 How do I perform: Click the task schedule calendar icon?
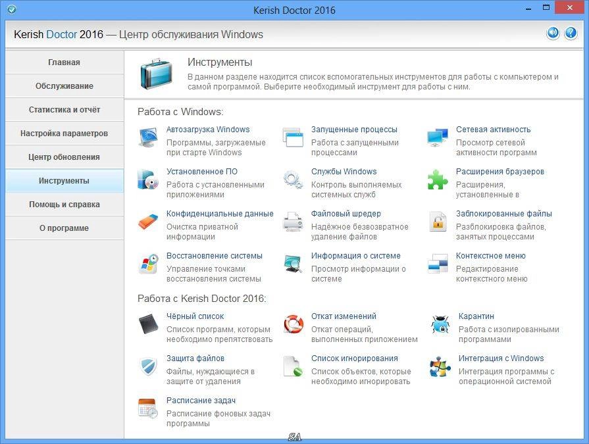coord(148,408)
